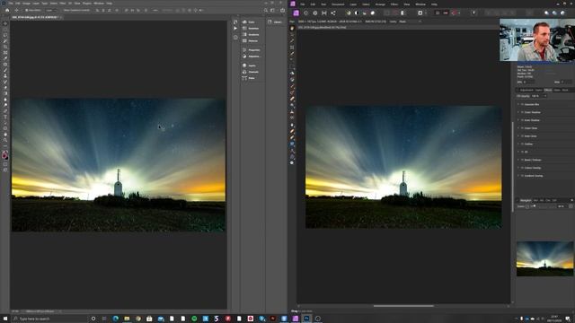The height and width of the screenshot is (323, 575).
Task: Close the Photoshop document tab
Action: point(61,17)
